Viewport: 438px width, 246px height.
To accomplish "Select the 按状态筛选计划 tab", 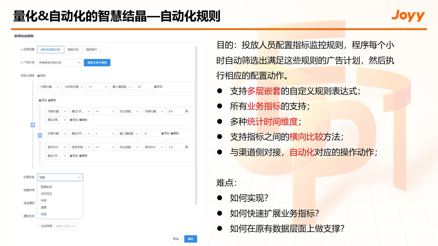I will (51, 50).
